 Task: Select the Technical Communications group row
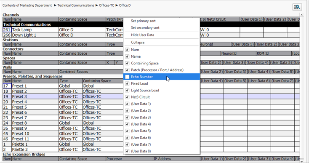coord(151,24)
